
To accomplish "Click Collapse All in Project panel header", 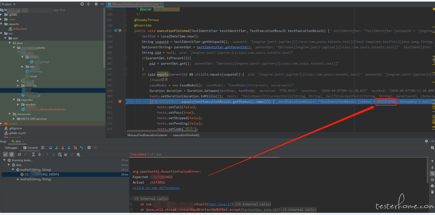I will (x=88, y=4).
